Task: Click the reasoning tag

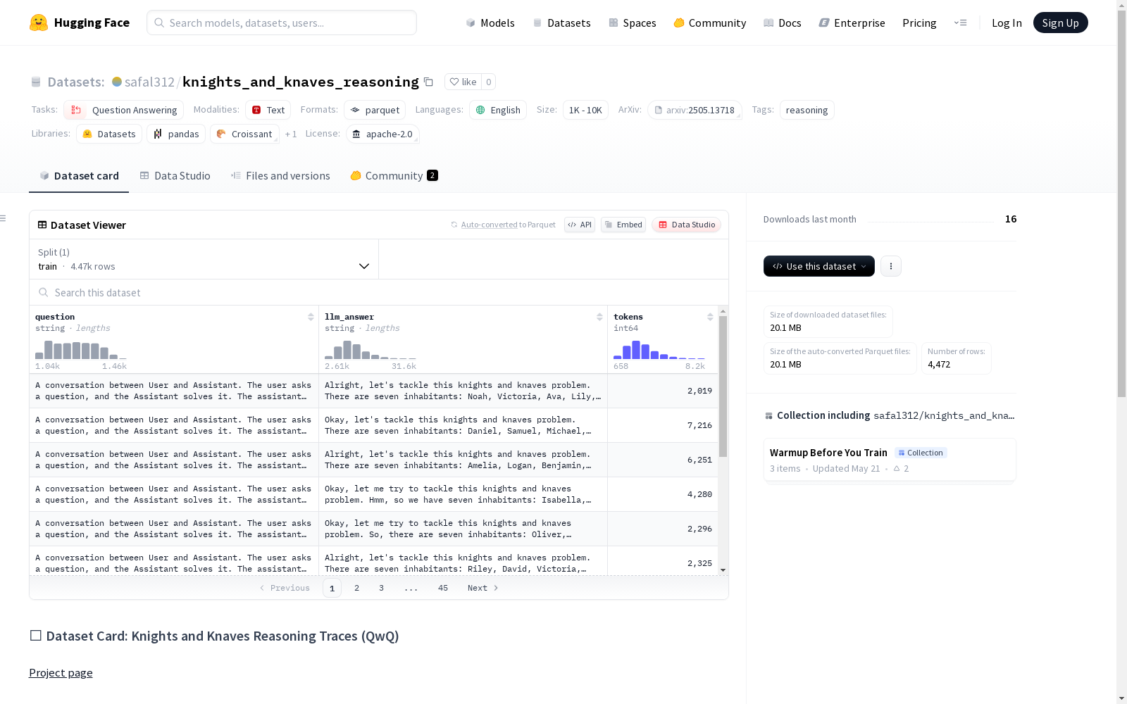Action: coord(807,110)
